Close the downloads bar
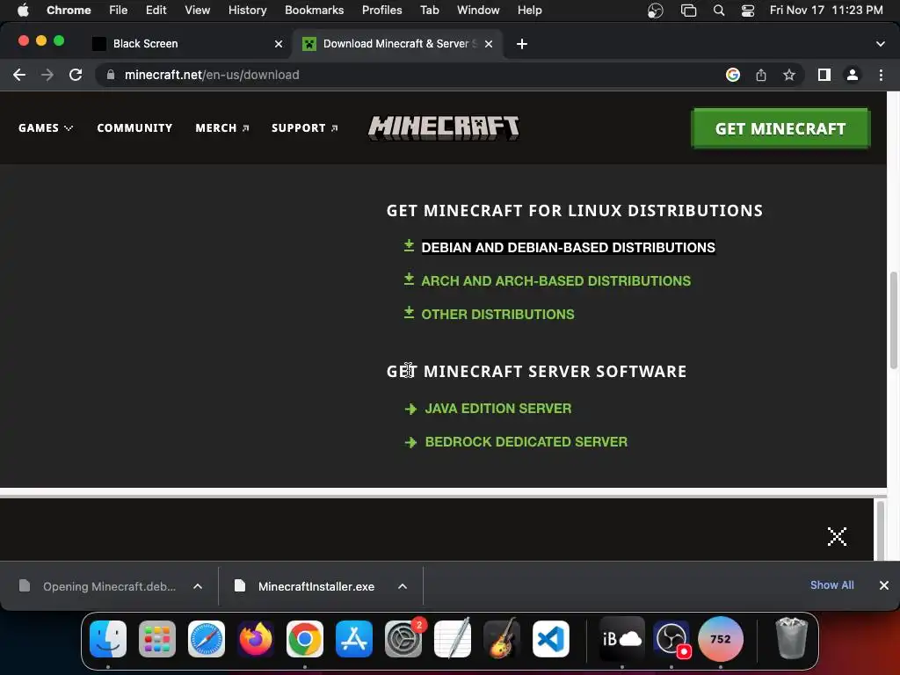The height and width of the screenshot is (675, 900). click(x=884, y=584)
